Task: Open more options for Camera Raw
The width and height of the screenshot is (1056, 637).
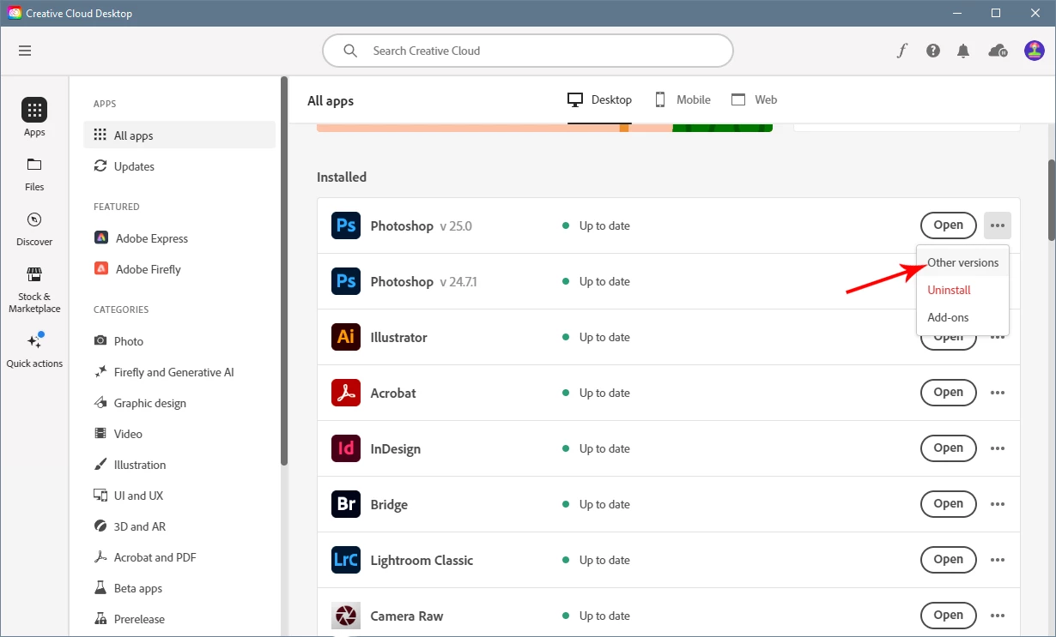Action: pos(998,616)
